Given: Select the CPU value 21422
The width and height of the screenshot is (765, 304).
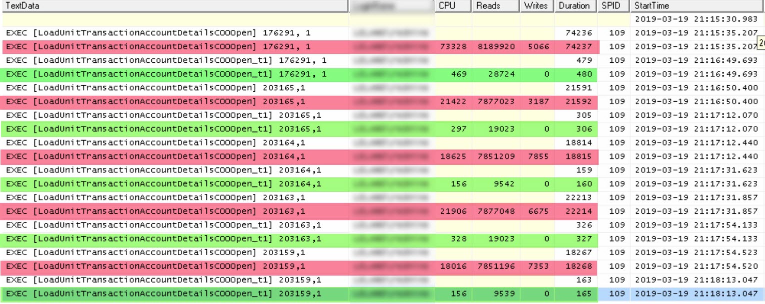Looking at the screenshot, I should 453,101.
